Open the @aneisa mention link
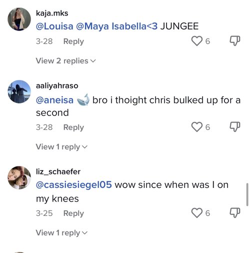This screenshot has height=253, width=250. click(x=54, y=100)
